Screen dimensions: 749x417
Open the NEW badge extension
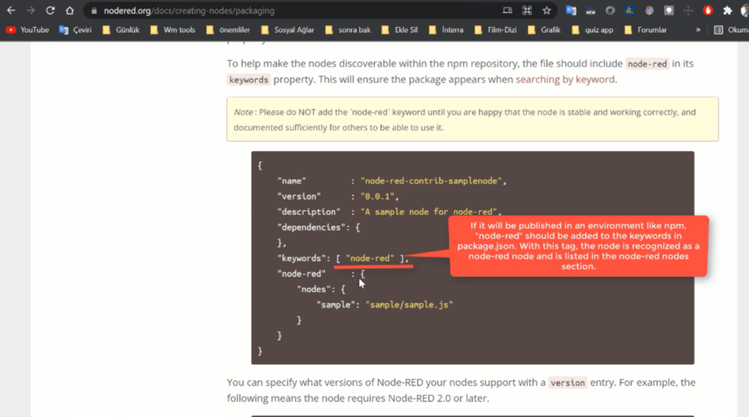[590, 10]
